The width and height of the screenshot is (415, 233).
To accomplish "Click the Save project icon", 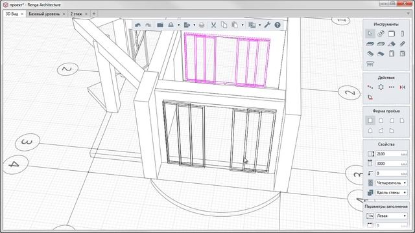I will (x=171, y=25).
